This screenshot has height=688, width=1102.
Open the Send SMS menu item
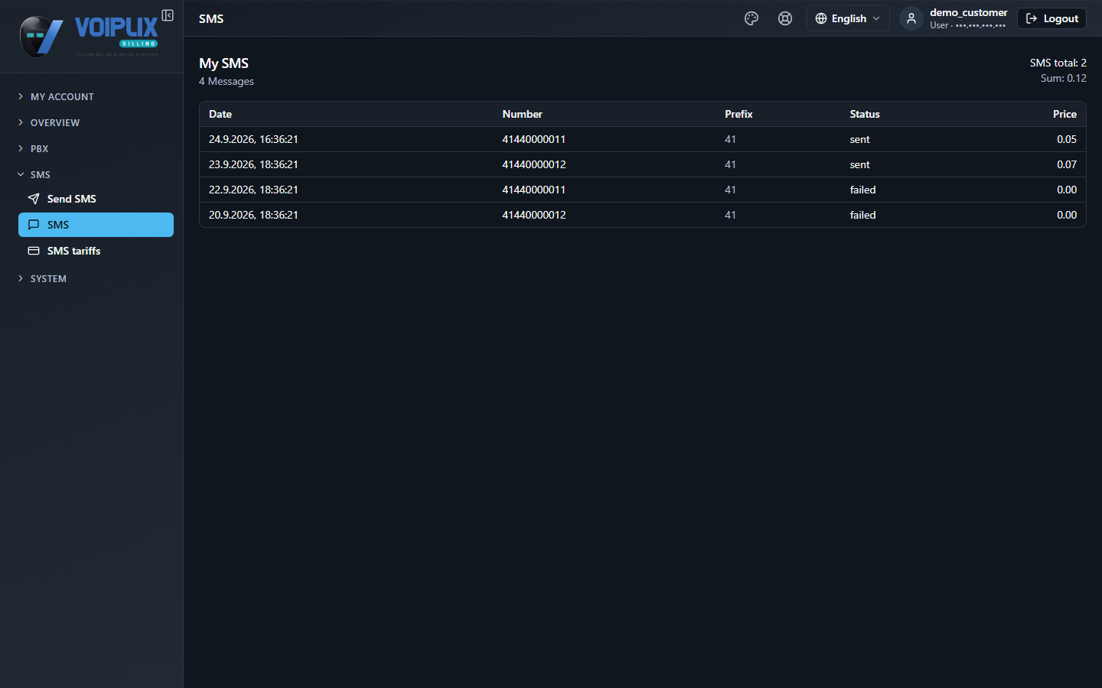click(96, 199)
